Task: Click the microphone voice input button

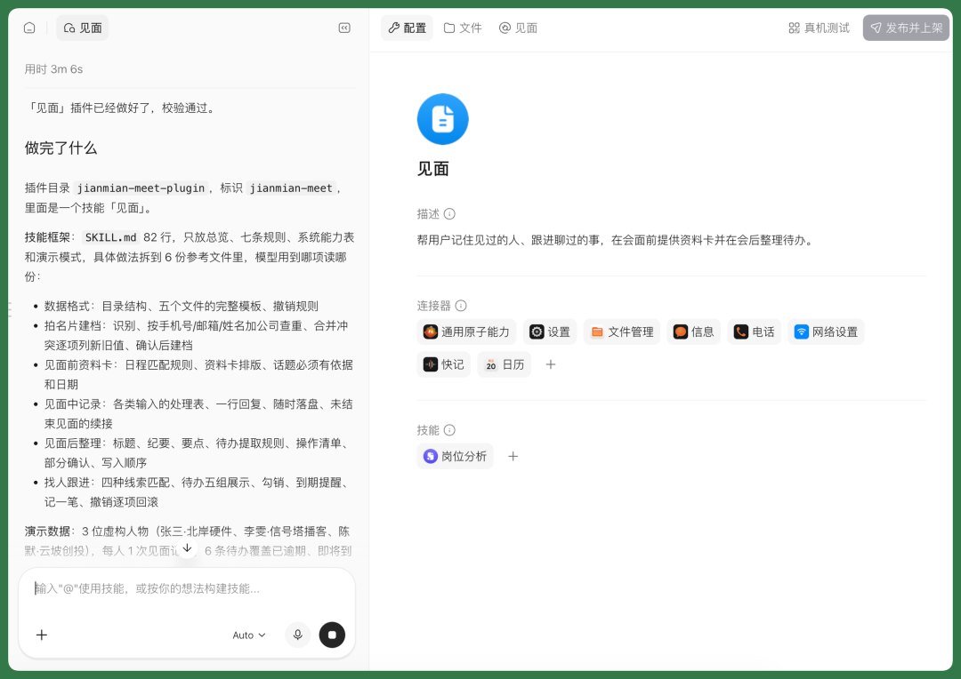Action: click(298, 635)
